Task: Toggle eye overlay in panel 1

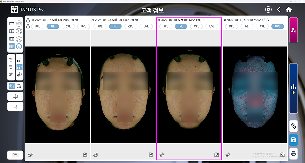Action: (30, 155)
